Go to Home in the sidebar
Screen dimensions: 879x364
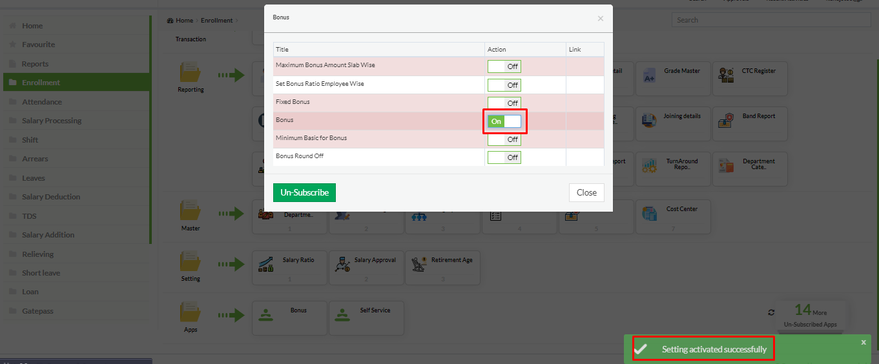[x=76, y=26]
